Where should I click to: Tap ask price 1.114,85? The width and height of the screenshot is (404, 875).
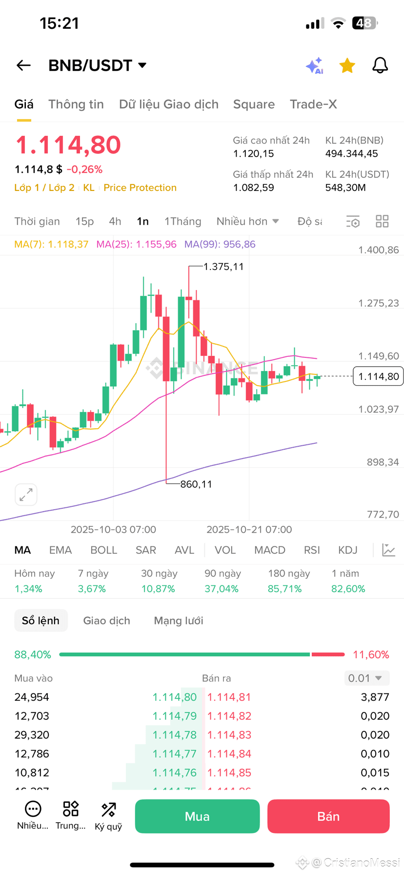click(x=229, y=773)
